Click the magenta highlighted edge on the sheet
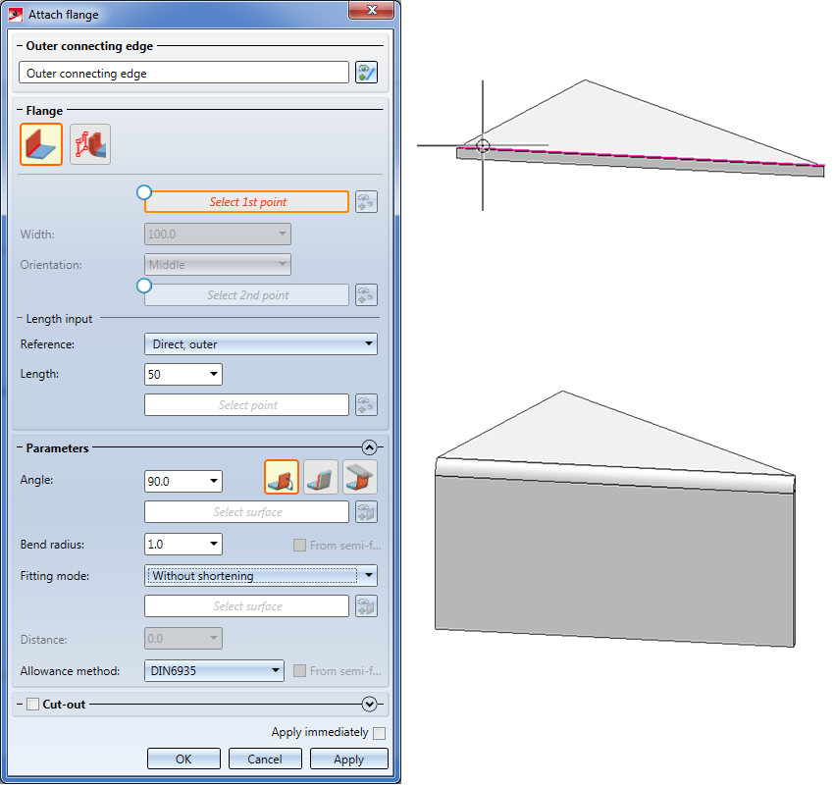This screenshot has height=786, width=834. click(641, 156)
